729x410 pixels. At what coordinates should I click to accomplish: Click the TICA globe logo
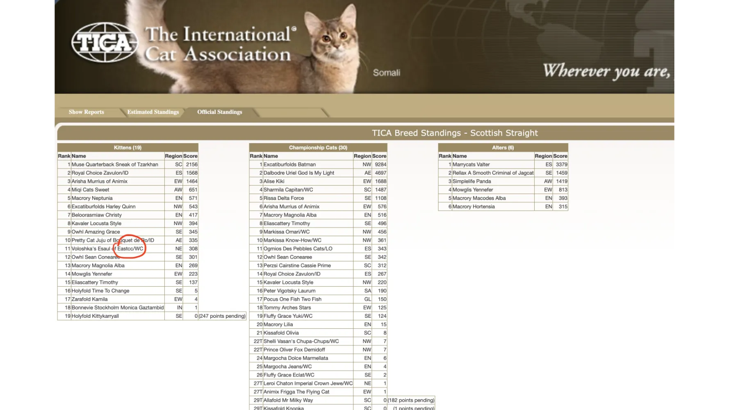(105, 42)
